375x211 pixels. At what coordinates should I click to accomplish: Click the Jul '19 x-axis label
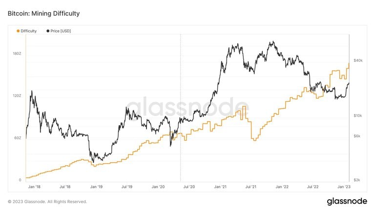point(127,187)
